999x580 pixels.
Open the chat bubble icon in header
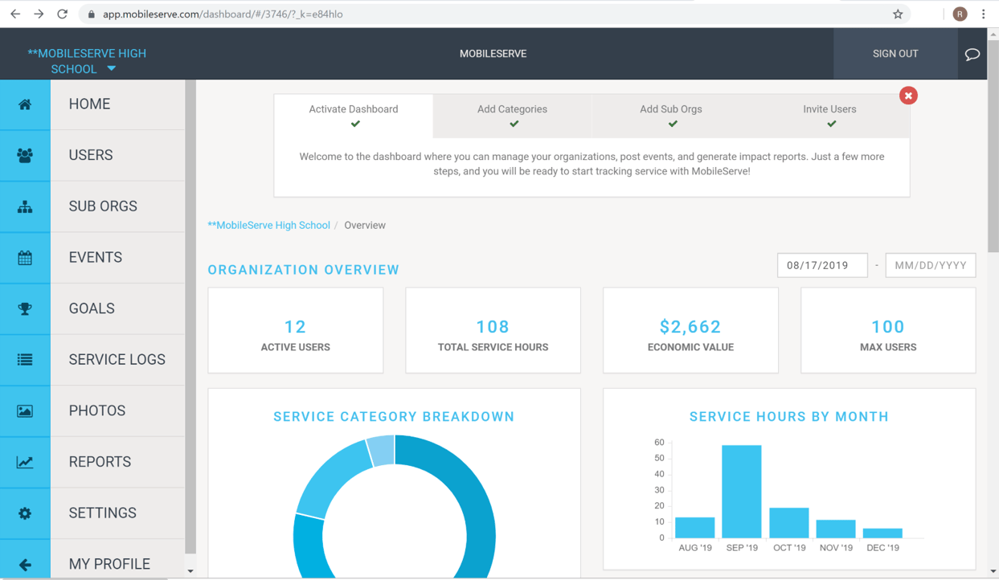click(x=972, y=54)
